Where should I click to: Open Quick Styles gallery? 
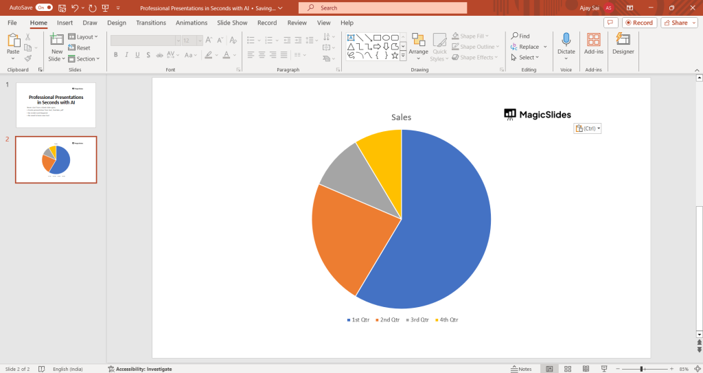[439, 47]
